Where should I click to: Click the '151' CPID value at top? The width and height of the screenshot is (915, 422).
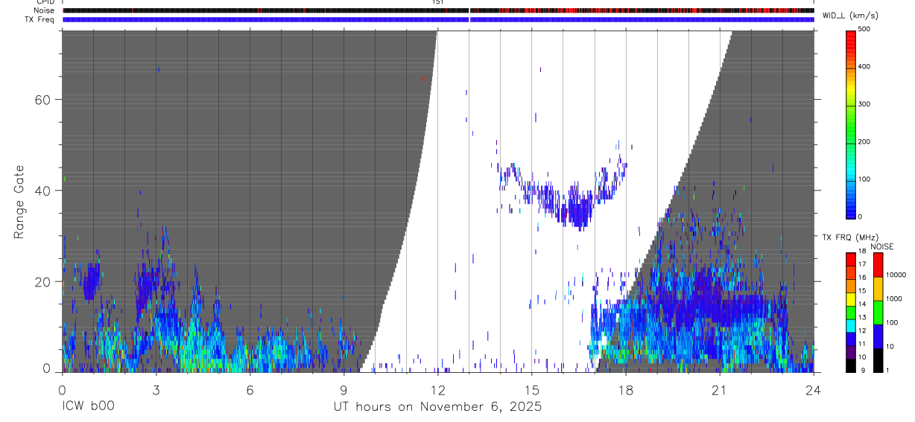click(437, 2)
